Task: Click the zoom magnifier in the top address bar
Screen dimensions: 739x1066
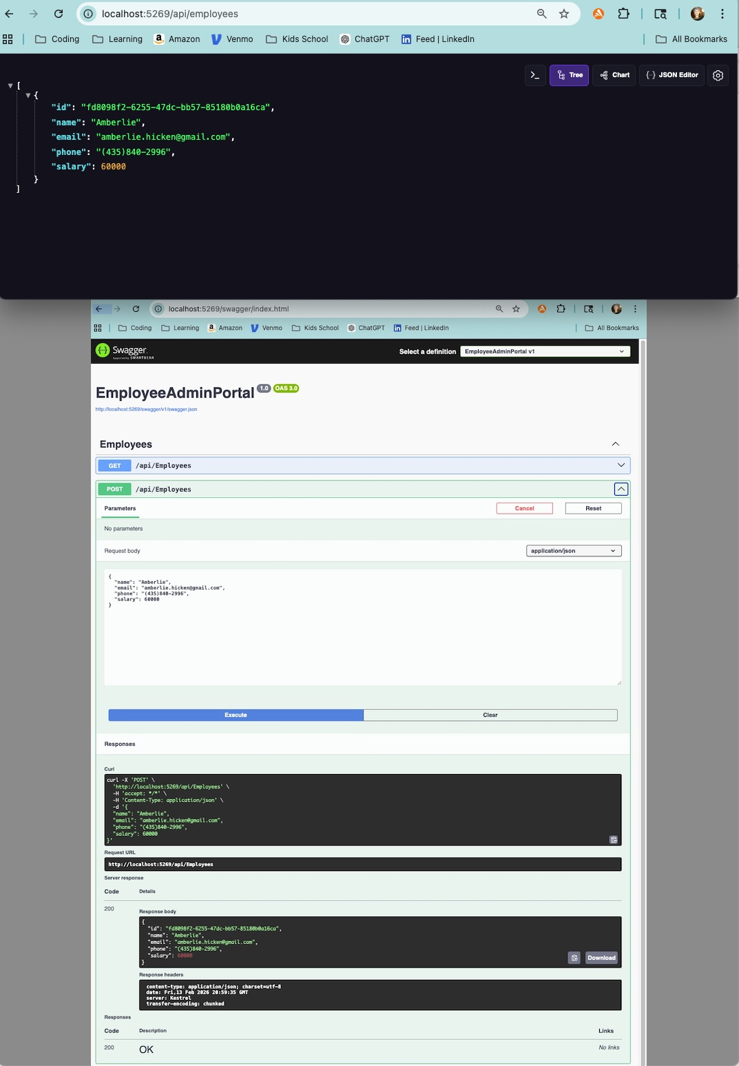Action: (541, 14)
